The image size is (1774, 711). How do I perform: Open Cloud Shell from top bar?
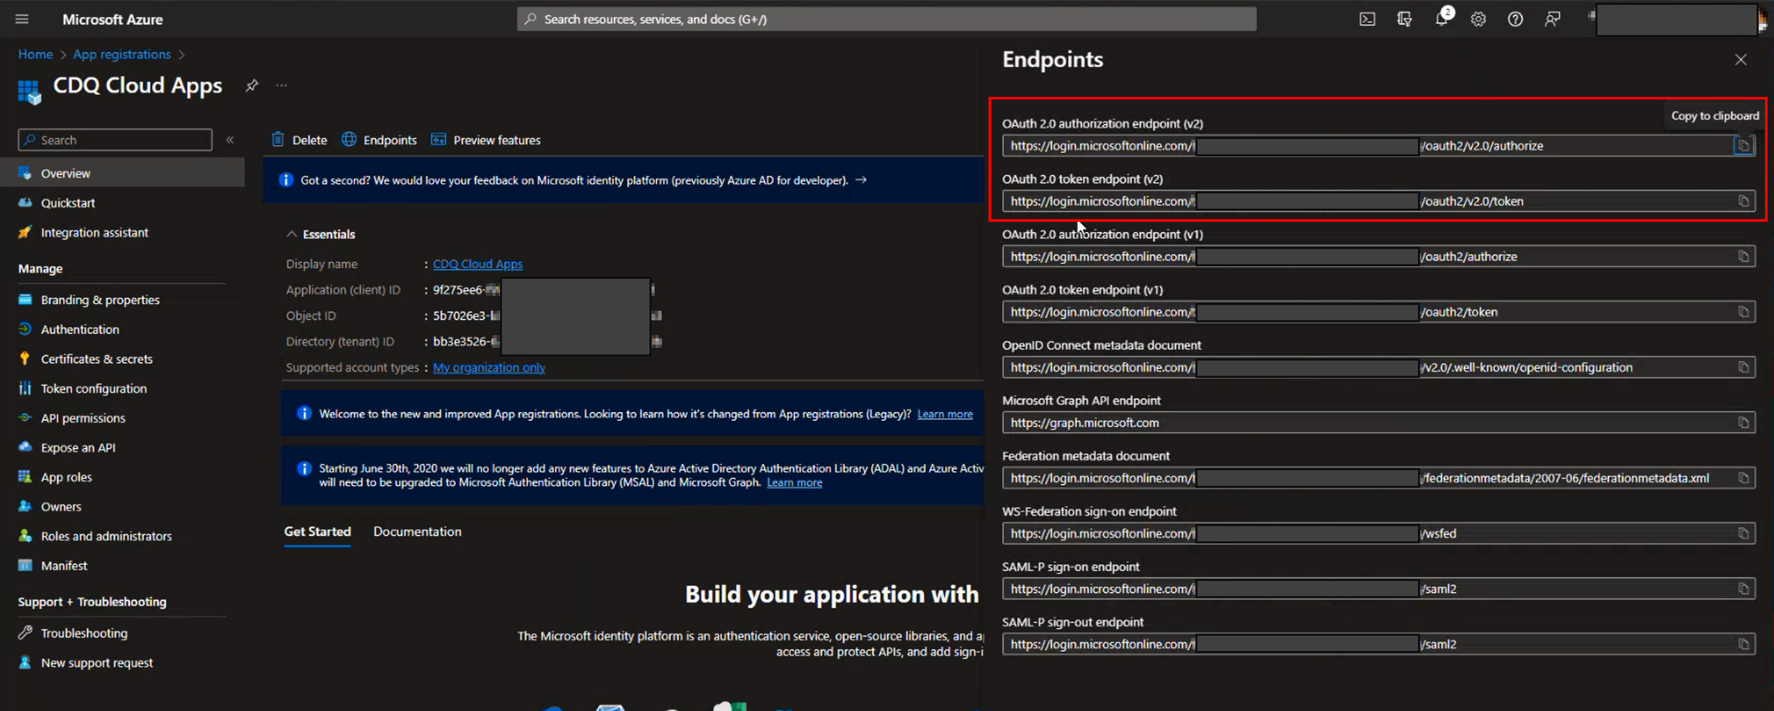[x=1367, y=19]
